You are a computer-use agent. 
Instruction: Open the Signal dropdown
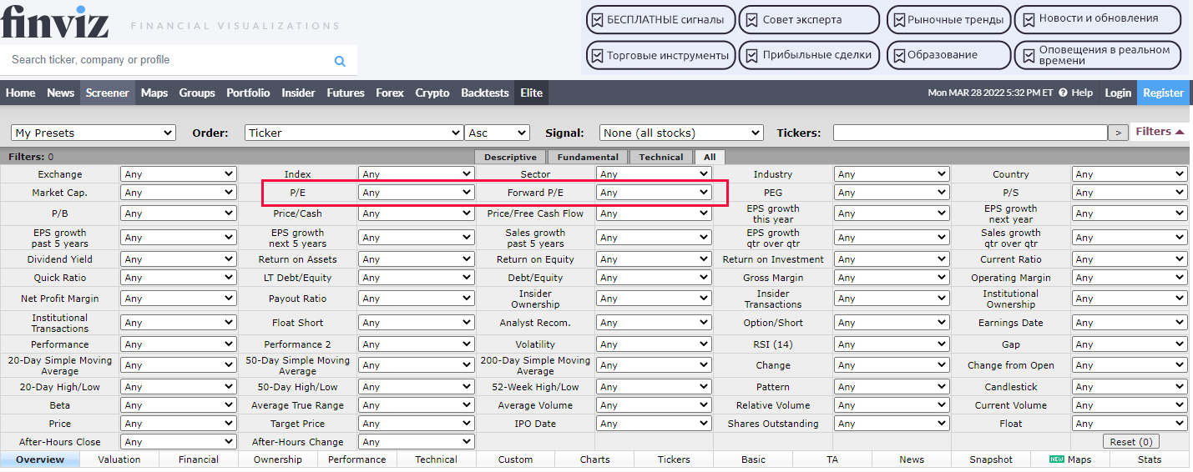click(681, 133)
